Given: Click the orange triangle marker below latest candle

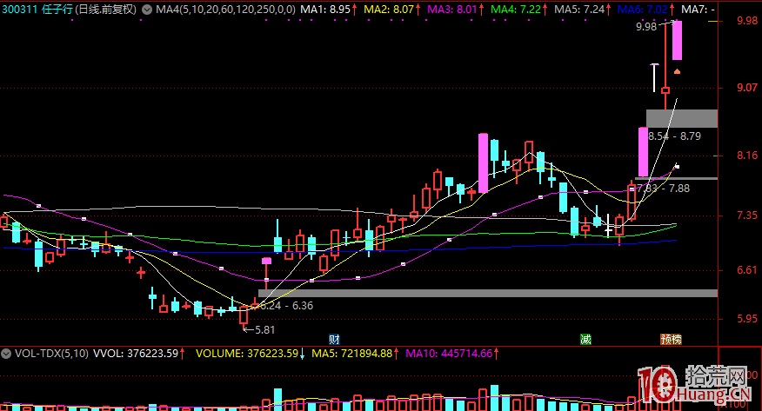Looking at the screenshot, I should point(677,71).
